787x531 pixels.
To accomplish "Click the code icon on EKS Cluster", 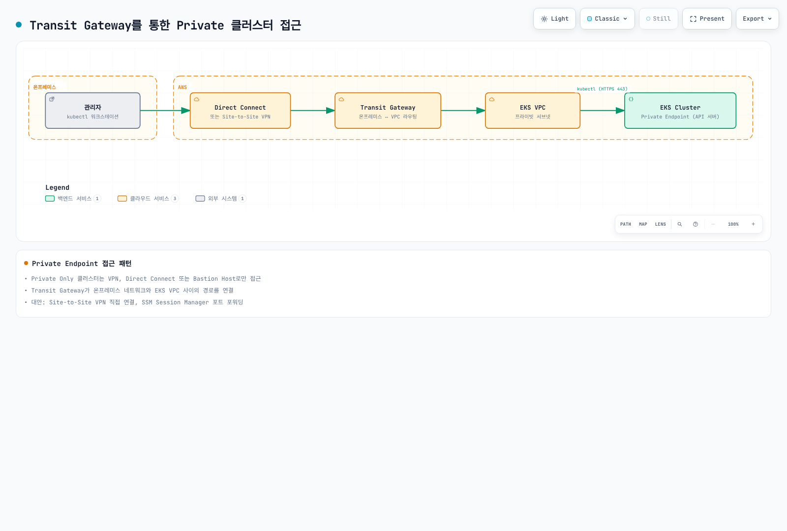I will 631,99.
